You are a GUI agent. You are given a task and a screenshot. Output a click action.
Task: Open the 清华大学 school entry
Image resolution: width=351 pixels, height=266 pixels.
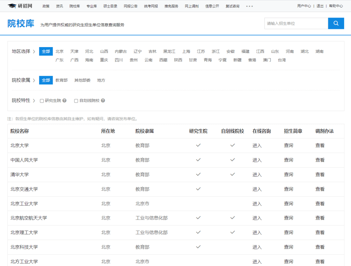tap(20, 174)
